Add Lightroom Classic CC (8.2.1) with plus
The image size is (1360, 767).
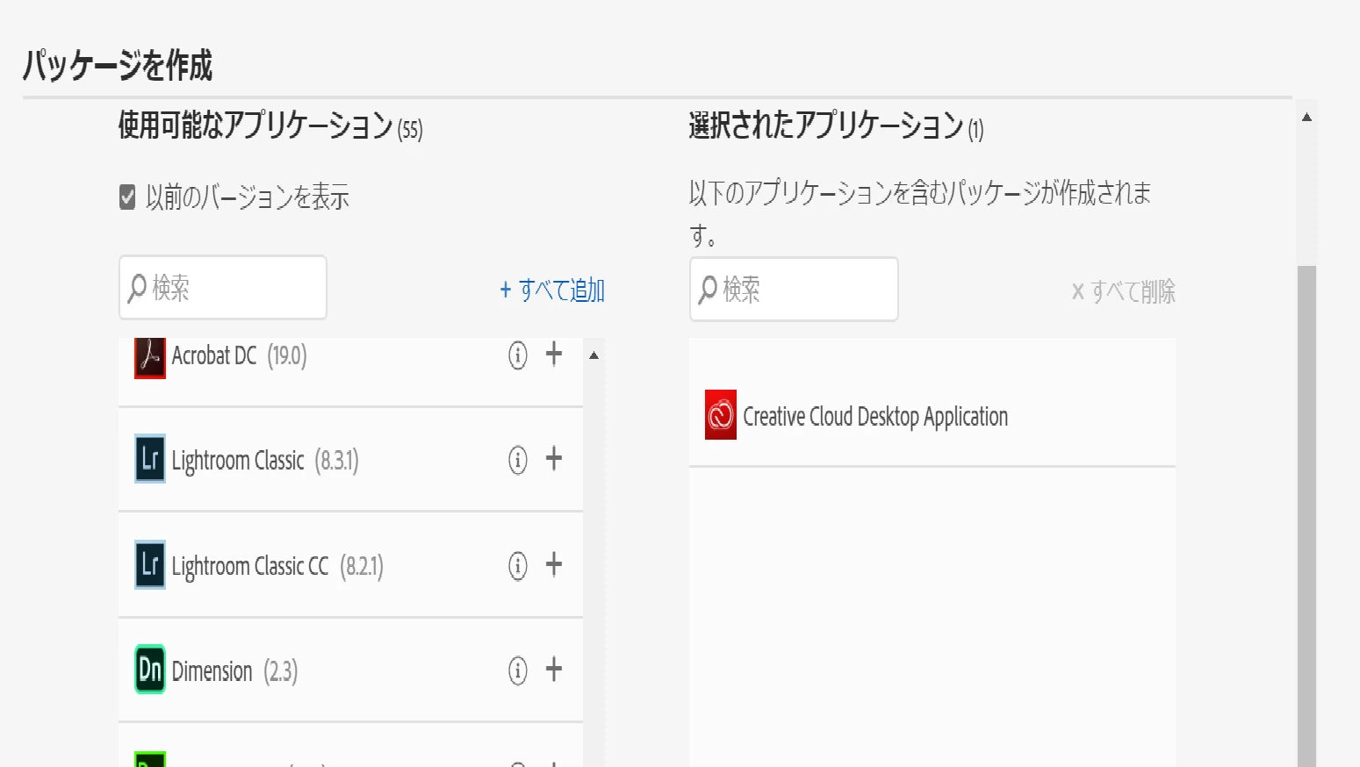click(x=554, y=564)
